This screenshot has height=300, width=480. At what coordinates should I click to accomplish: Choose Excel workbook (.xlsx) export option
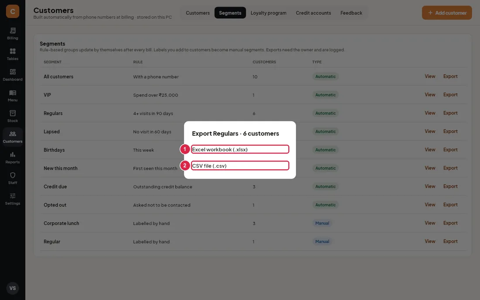[x=240, y=149]
